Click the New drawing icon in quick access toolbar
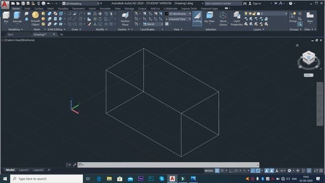 coord(13,4)
